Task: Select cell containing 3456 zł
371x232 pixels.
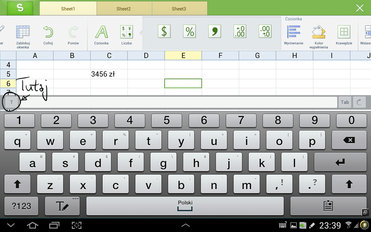Action: 109,74
